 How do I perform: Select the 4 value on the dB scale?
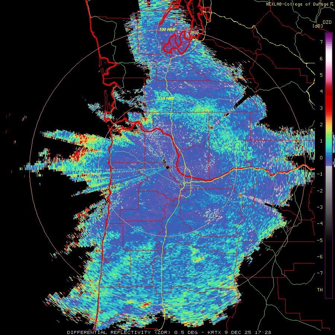(321, 92)
